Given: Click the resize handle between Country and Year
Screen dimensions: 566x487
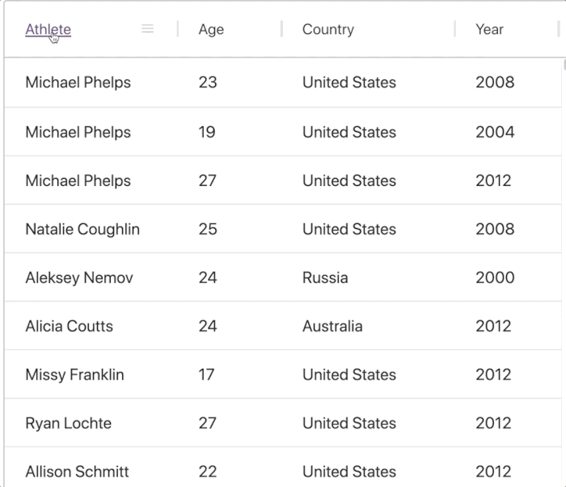Looking at the screenshot, I should pyautogui.click(x=454, y=30).
